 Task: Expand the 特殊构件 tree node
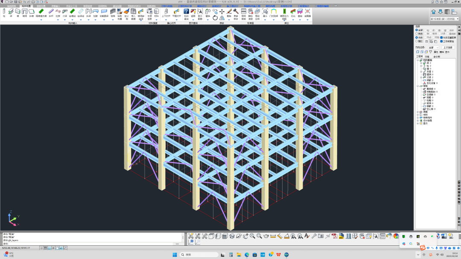418,118
